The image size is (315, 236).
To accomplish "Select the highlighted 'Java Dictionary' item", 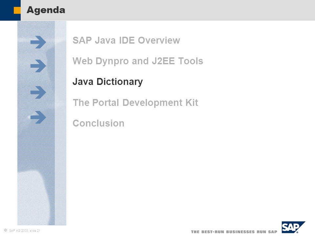I will pyautogui.click(x=108, y=82).
